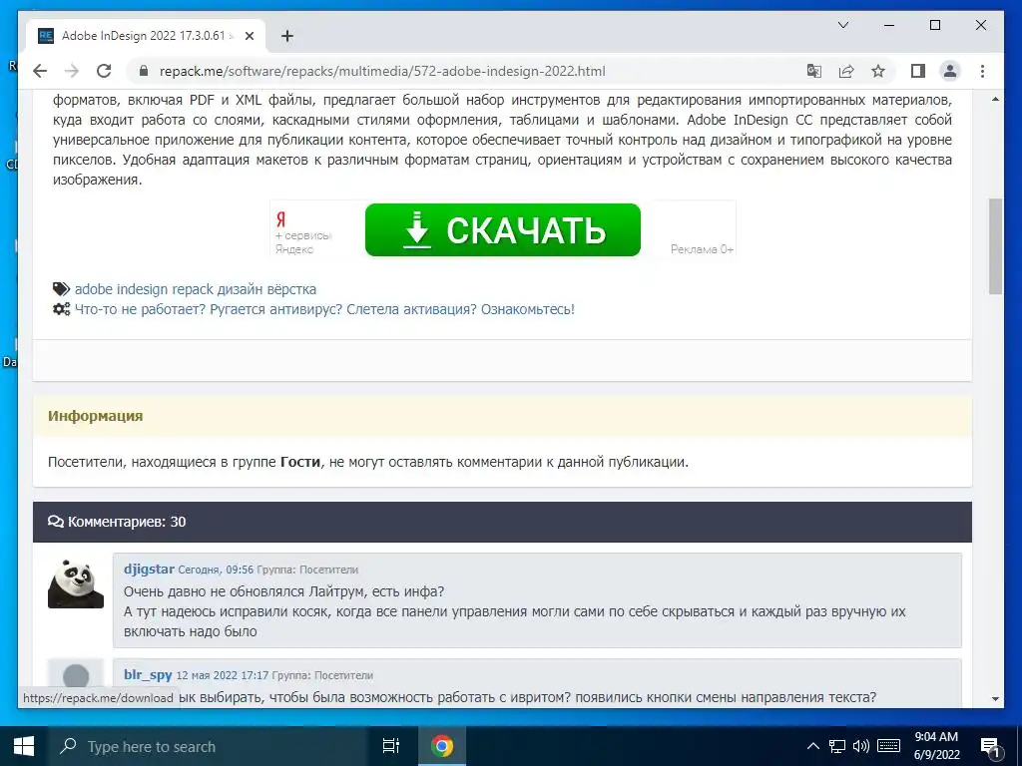Go back to the previous page
The height and width of the screenshot is (766, 1022).
(x=40, y=71)
